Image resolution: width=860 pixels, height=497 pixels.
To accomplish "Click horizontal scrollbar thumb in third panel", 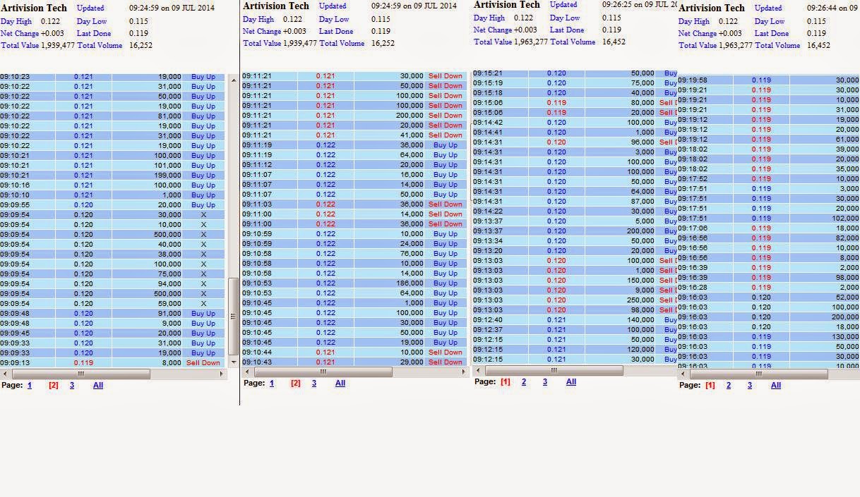I will (x=554, y=370).
